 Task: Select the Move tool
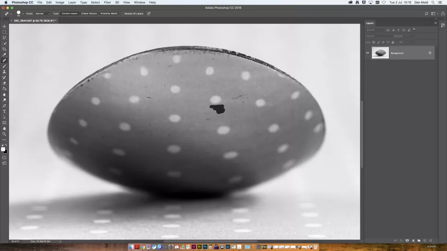click(5, 27)
